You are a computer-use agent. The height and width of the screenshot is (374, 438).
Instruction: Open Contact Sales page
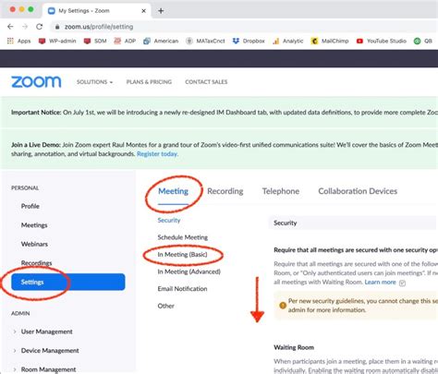[206, 82]
